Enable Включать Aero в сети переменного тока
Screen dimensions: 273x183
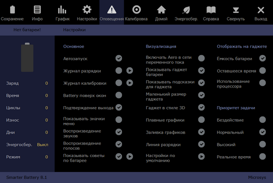pos(201,58)
